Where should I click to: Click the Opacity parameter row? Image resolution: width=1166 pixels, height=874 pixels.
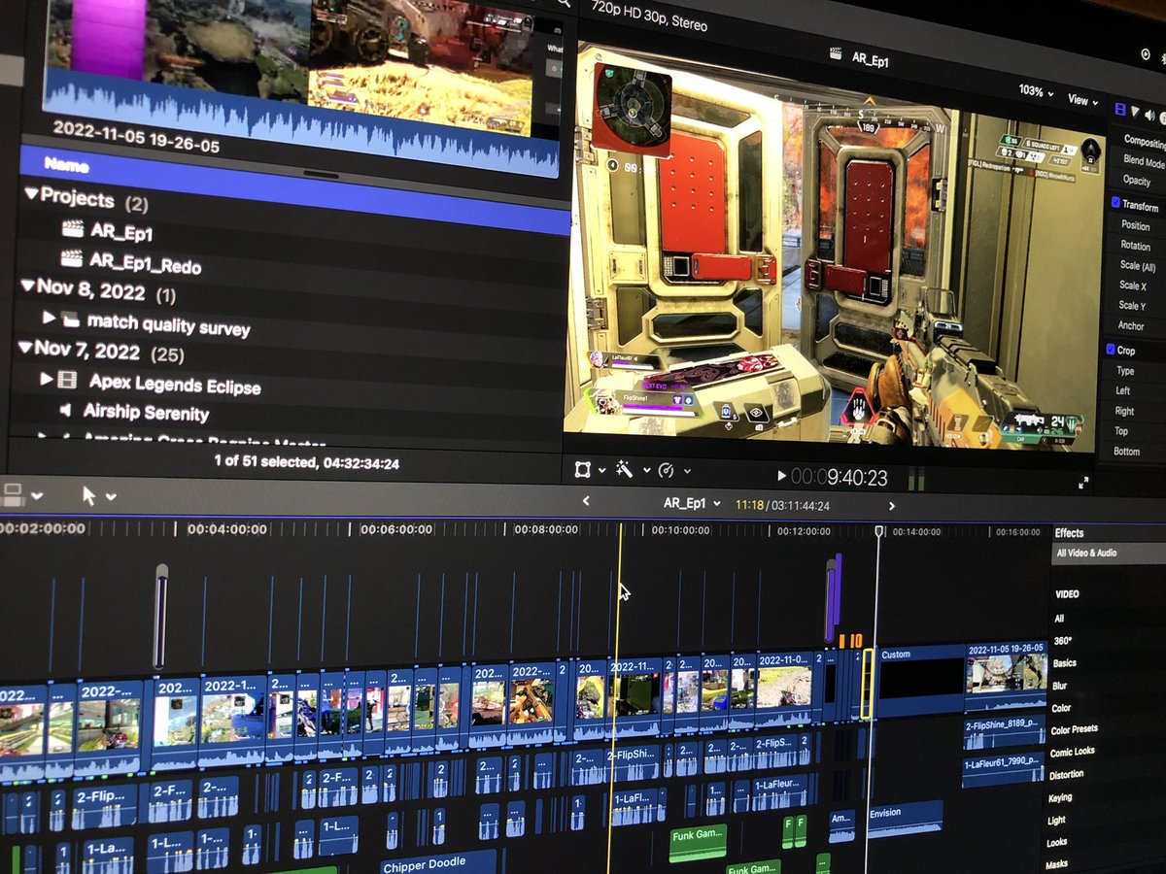pos(1137,180)
